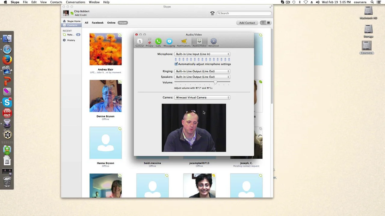
Task: Open the Camera selection dropdown
Action: tap(202, 97)
